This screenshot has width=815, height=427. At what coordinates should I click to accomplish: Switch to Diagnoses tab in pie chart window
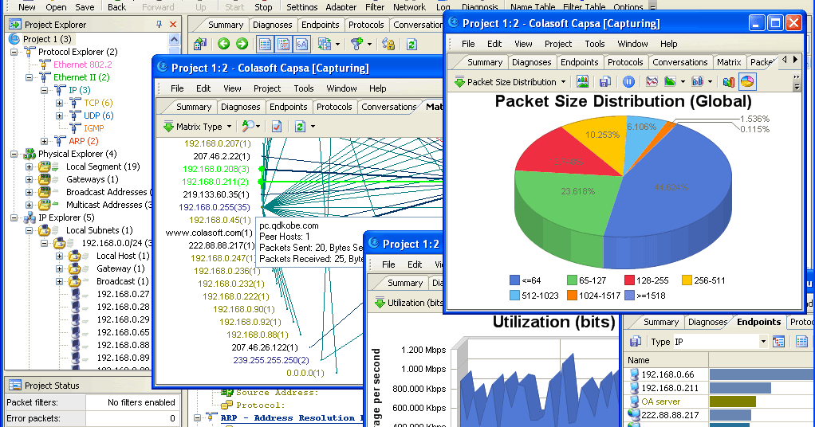click(x=531, y=62)
